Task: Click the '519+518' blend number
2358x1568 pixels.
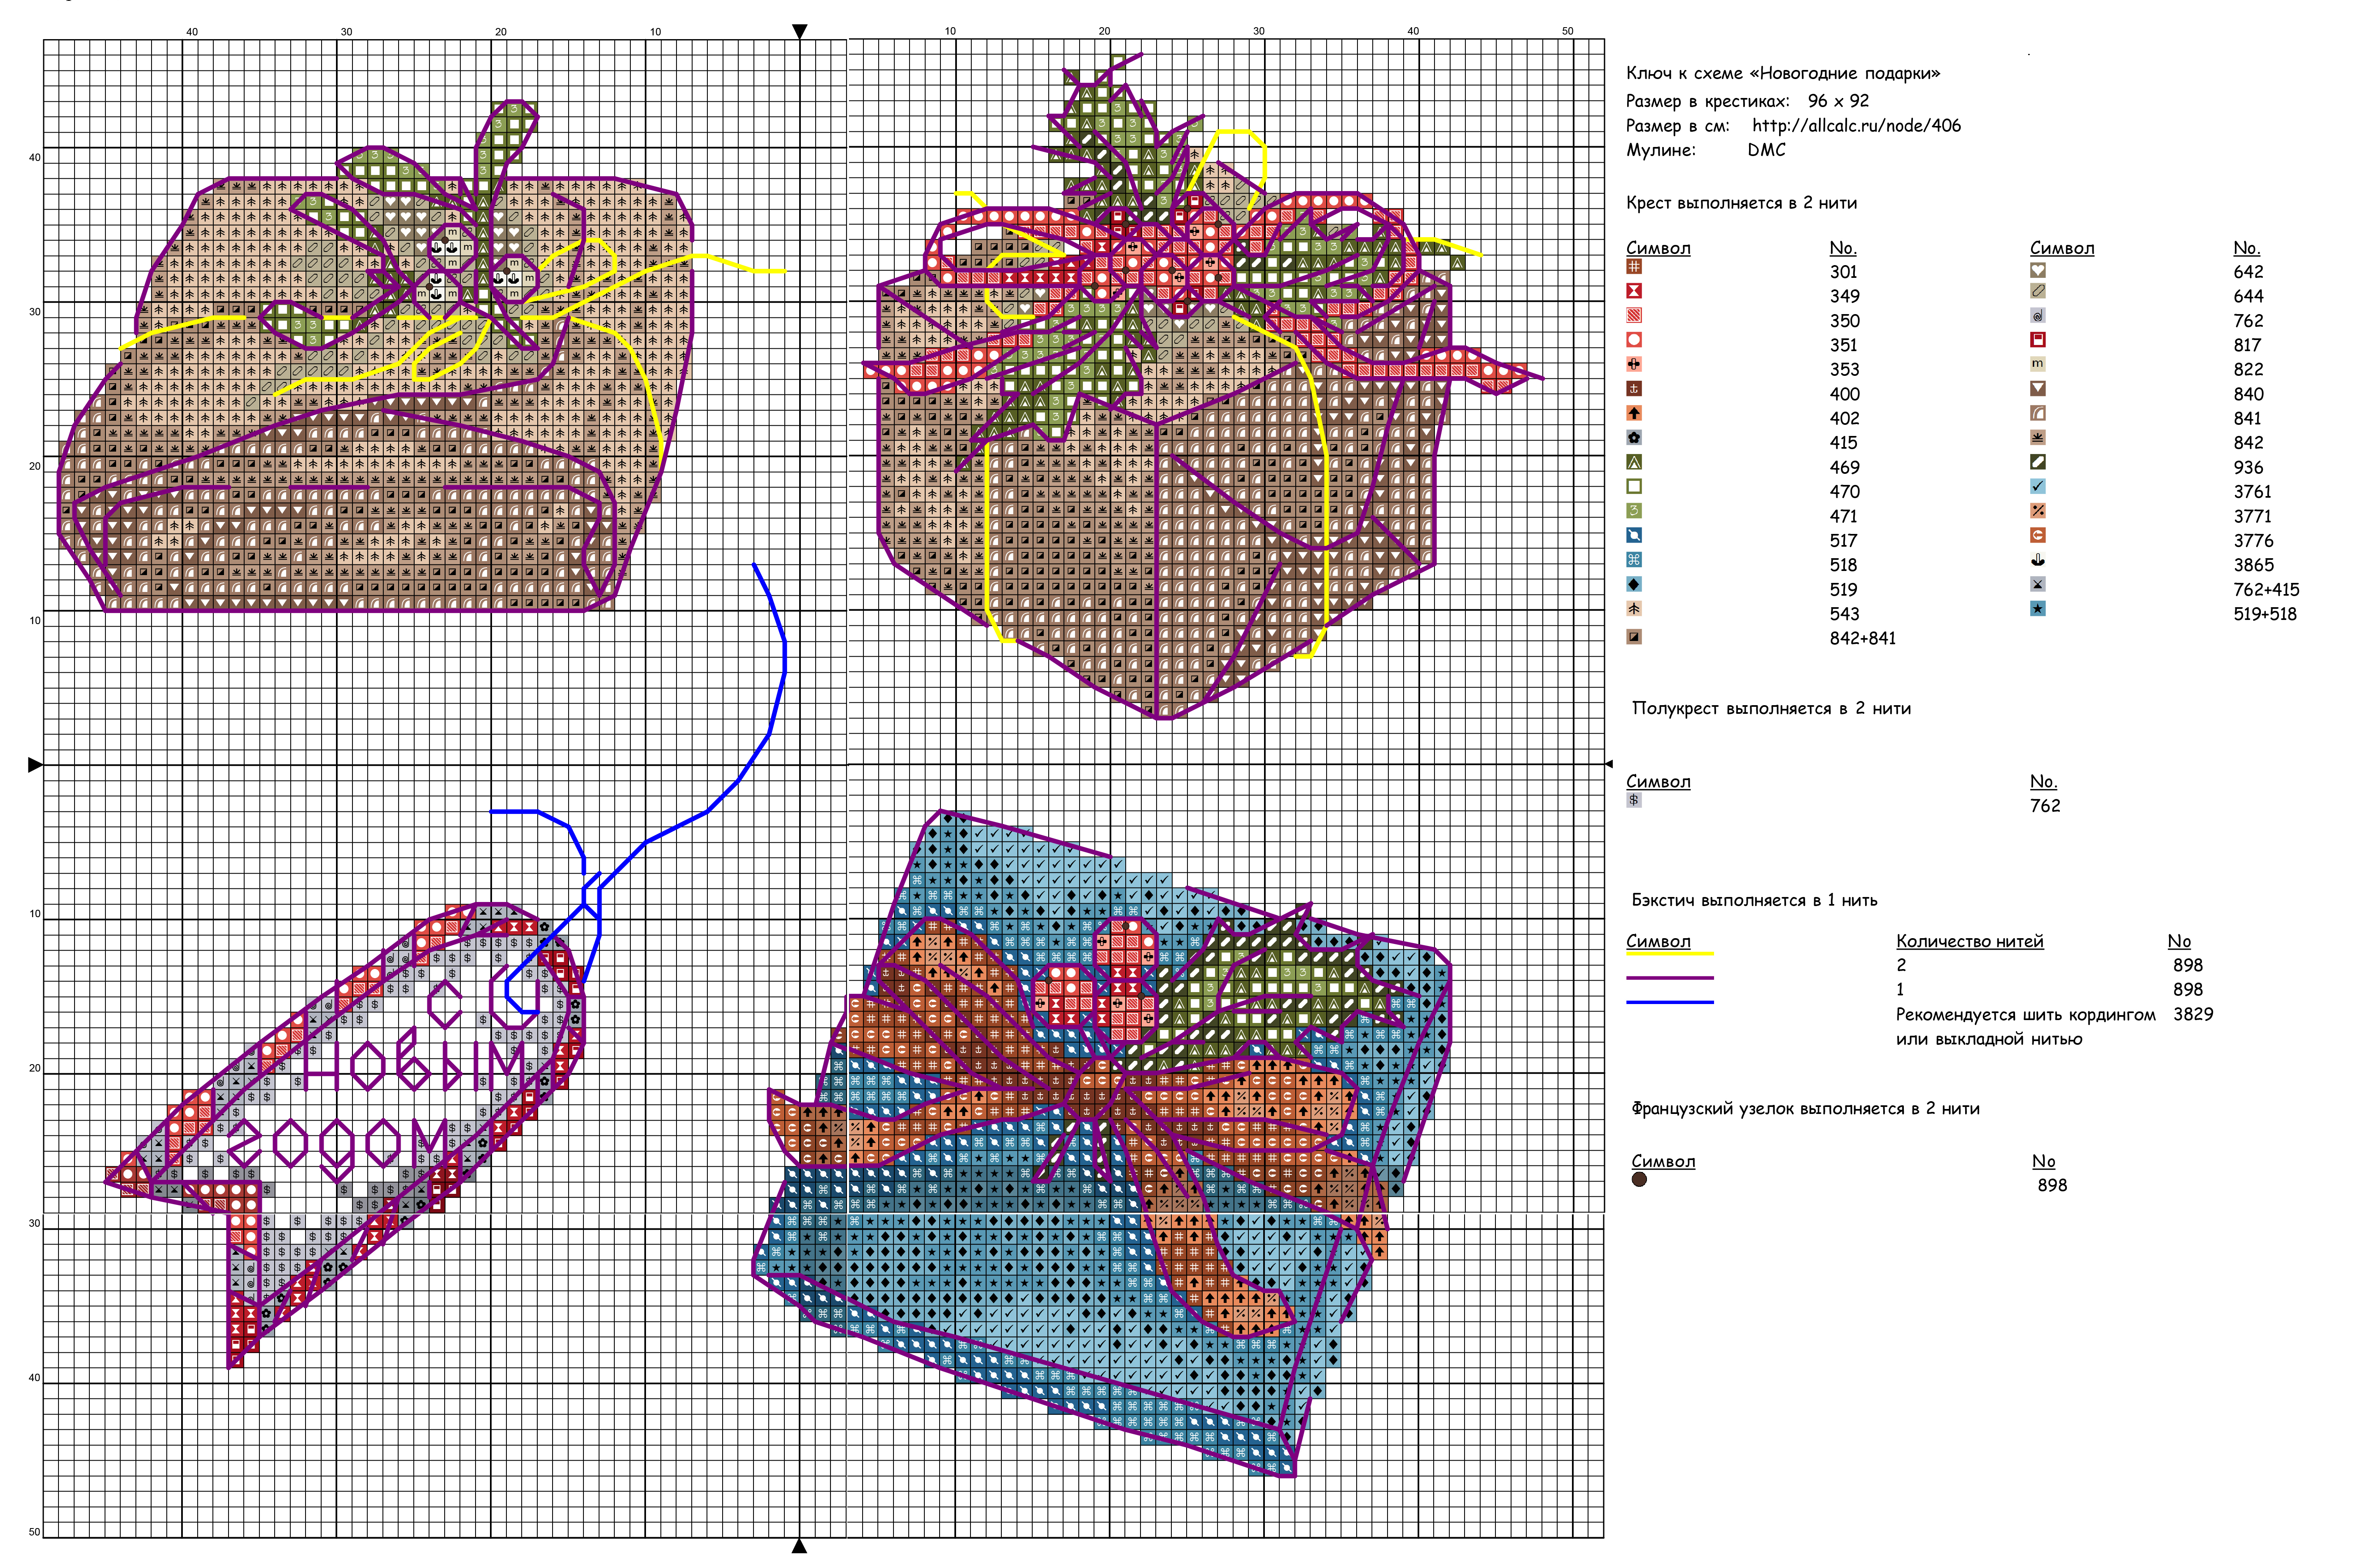Action: [2265, 614]
